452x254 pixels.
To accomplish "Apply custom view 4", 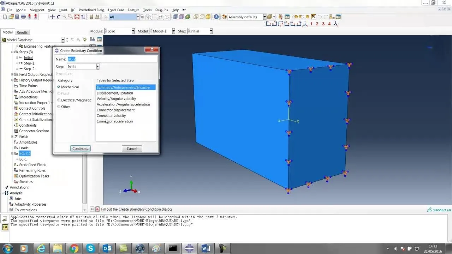I will tap(329, 24).
